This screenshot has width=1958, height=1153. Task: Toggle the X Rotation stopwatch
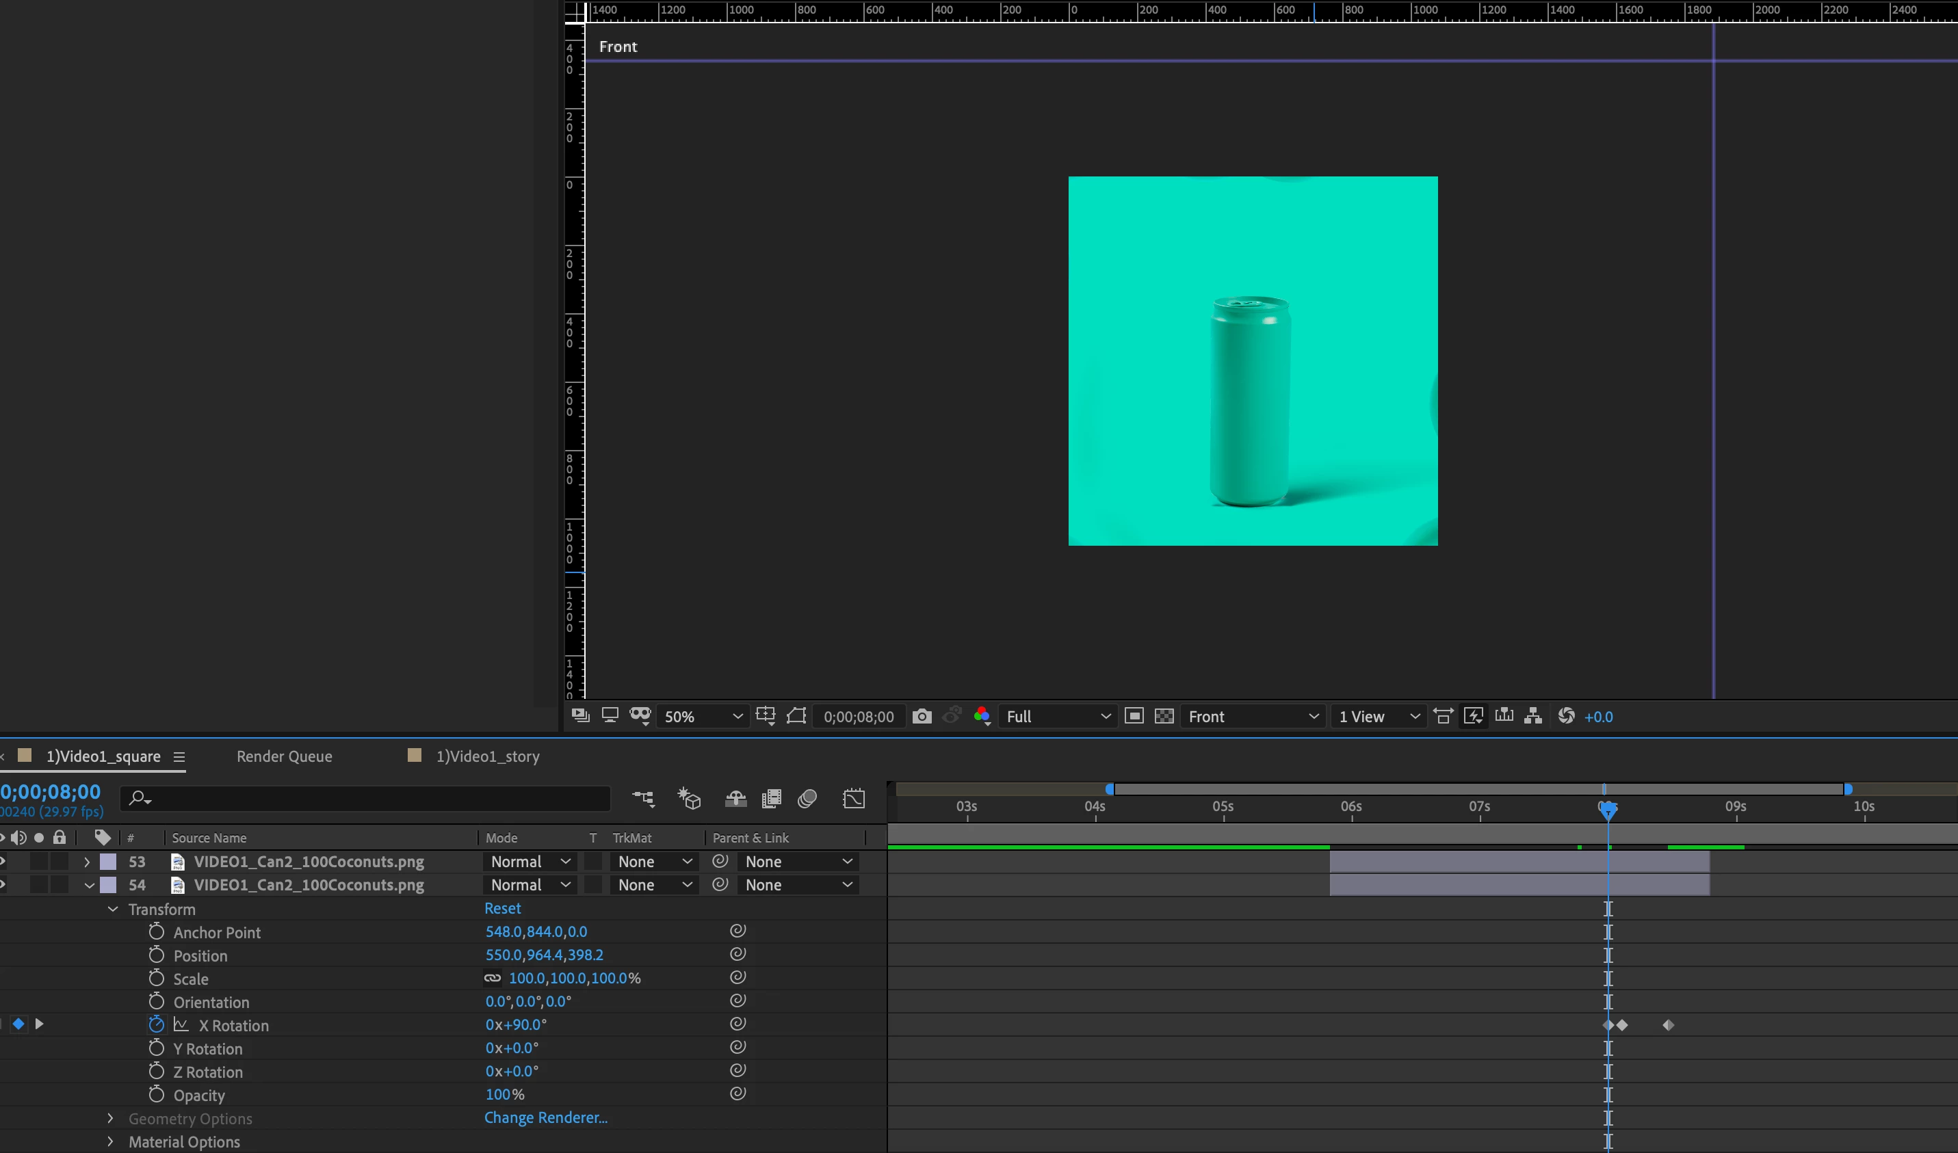(x=156, y=1025)
